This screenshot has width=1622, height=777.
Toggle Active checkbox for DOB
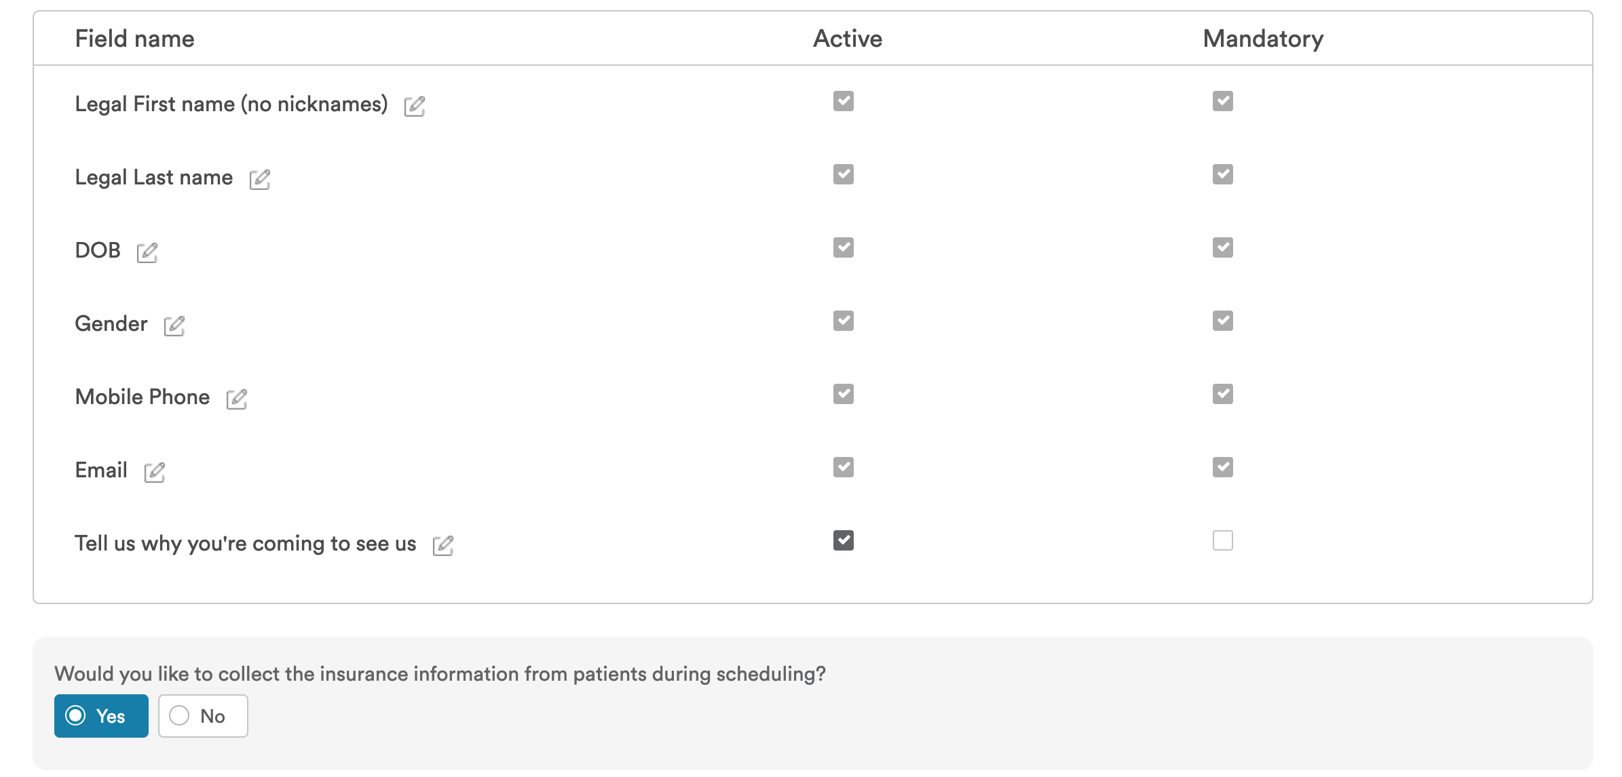coord(844,247)
